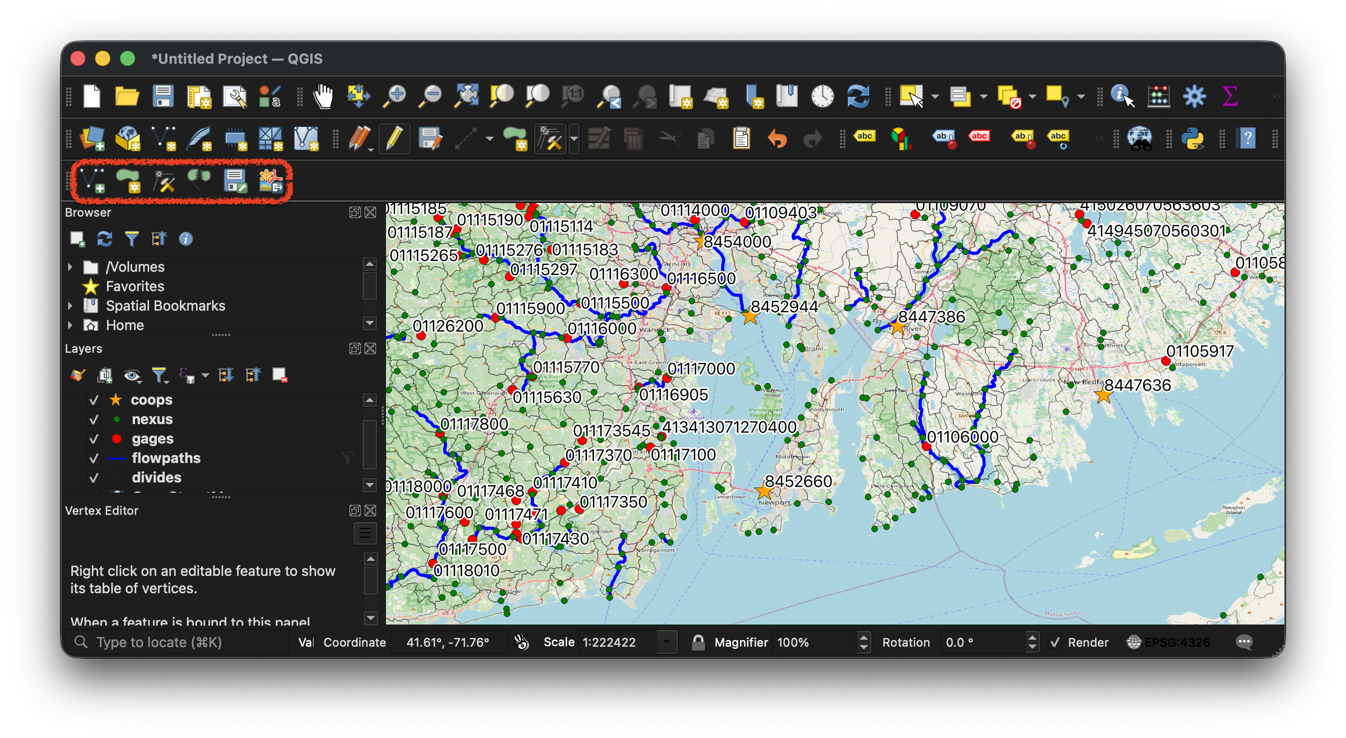Screen dimensions: 1346x738
Task: Open the Scale dropdown
Action: (668, 642)
